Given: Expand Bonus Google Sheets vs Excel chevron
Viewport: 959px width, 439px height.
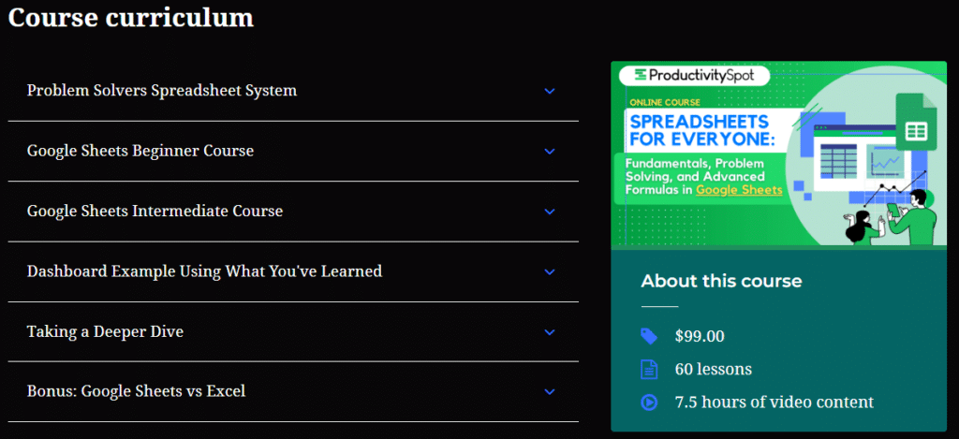Looking at the screenshot, I should [549, 392].
